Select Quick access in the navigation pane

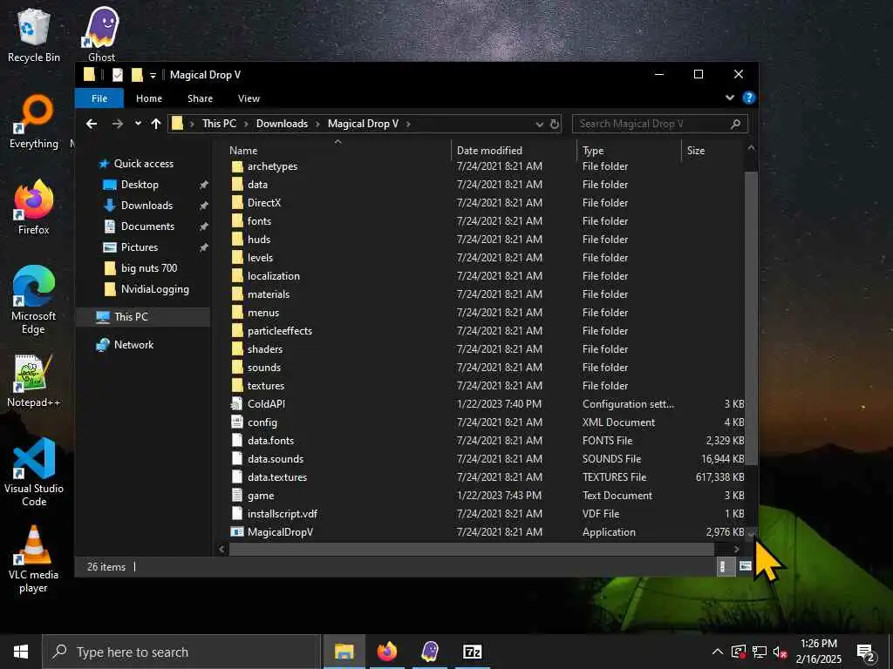tap(144, 164)
